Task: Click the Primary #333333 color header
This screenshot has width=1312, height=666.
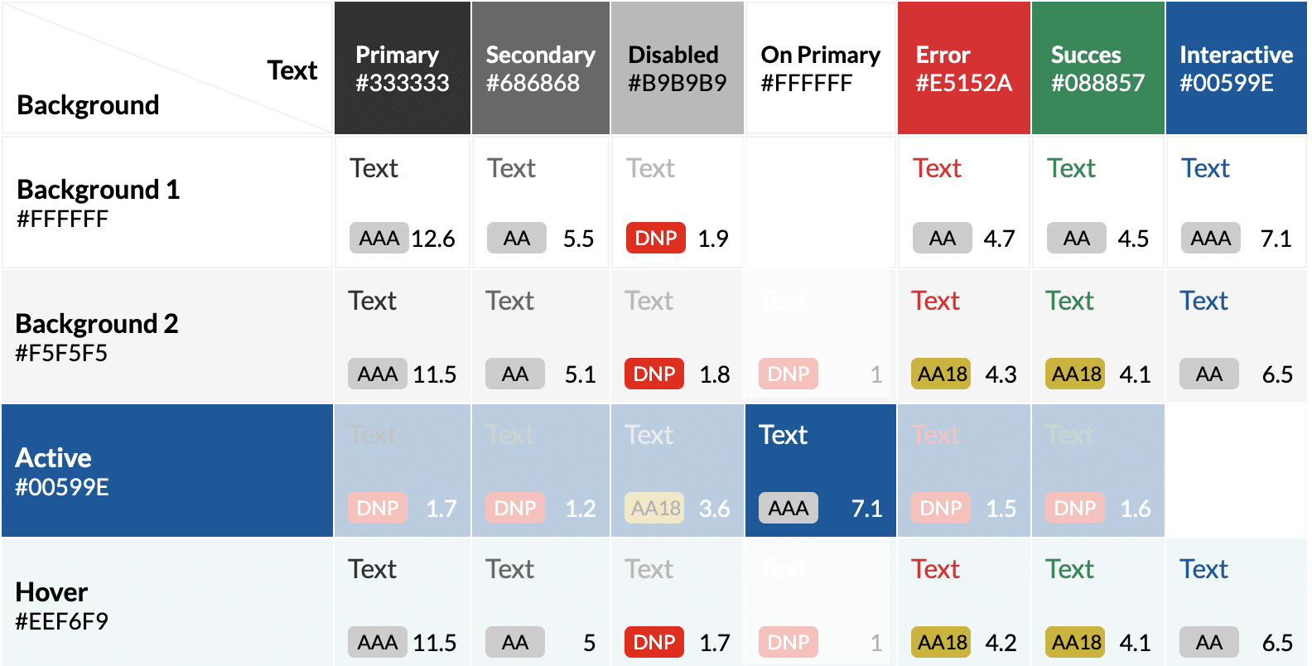Action: coord(403,69)
